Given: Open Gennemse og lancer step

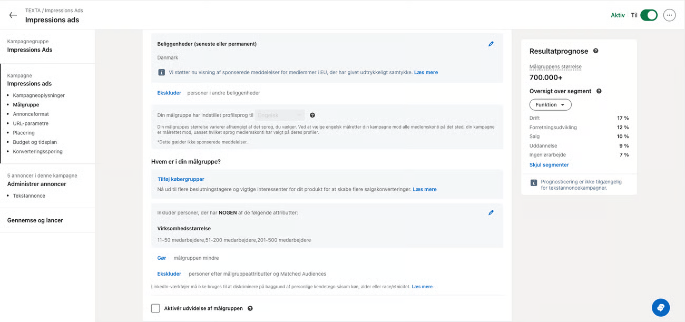Looking at the screenshot, I should click(x=35, y=220).
